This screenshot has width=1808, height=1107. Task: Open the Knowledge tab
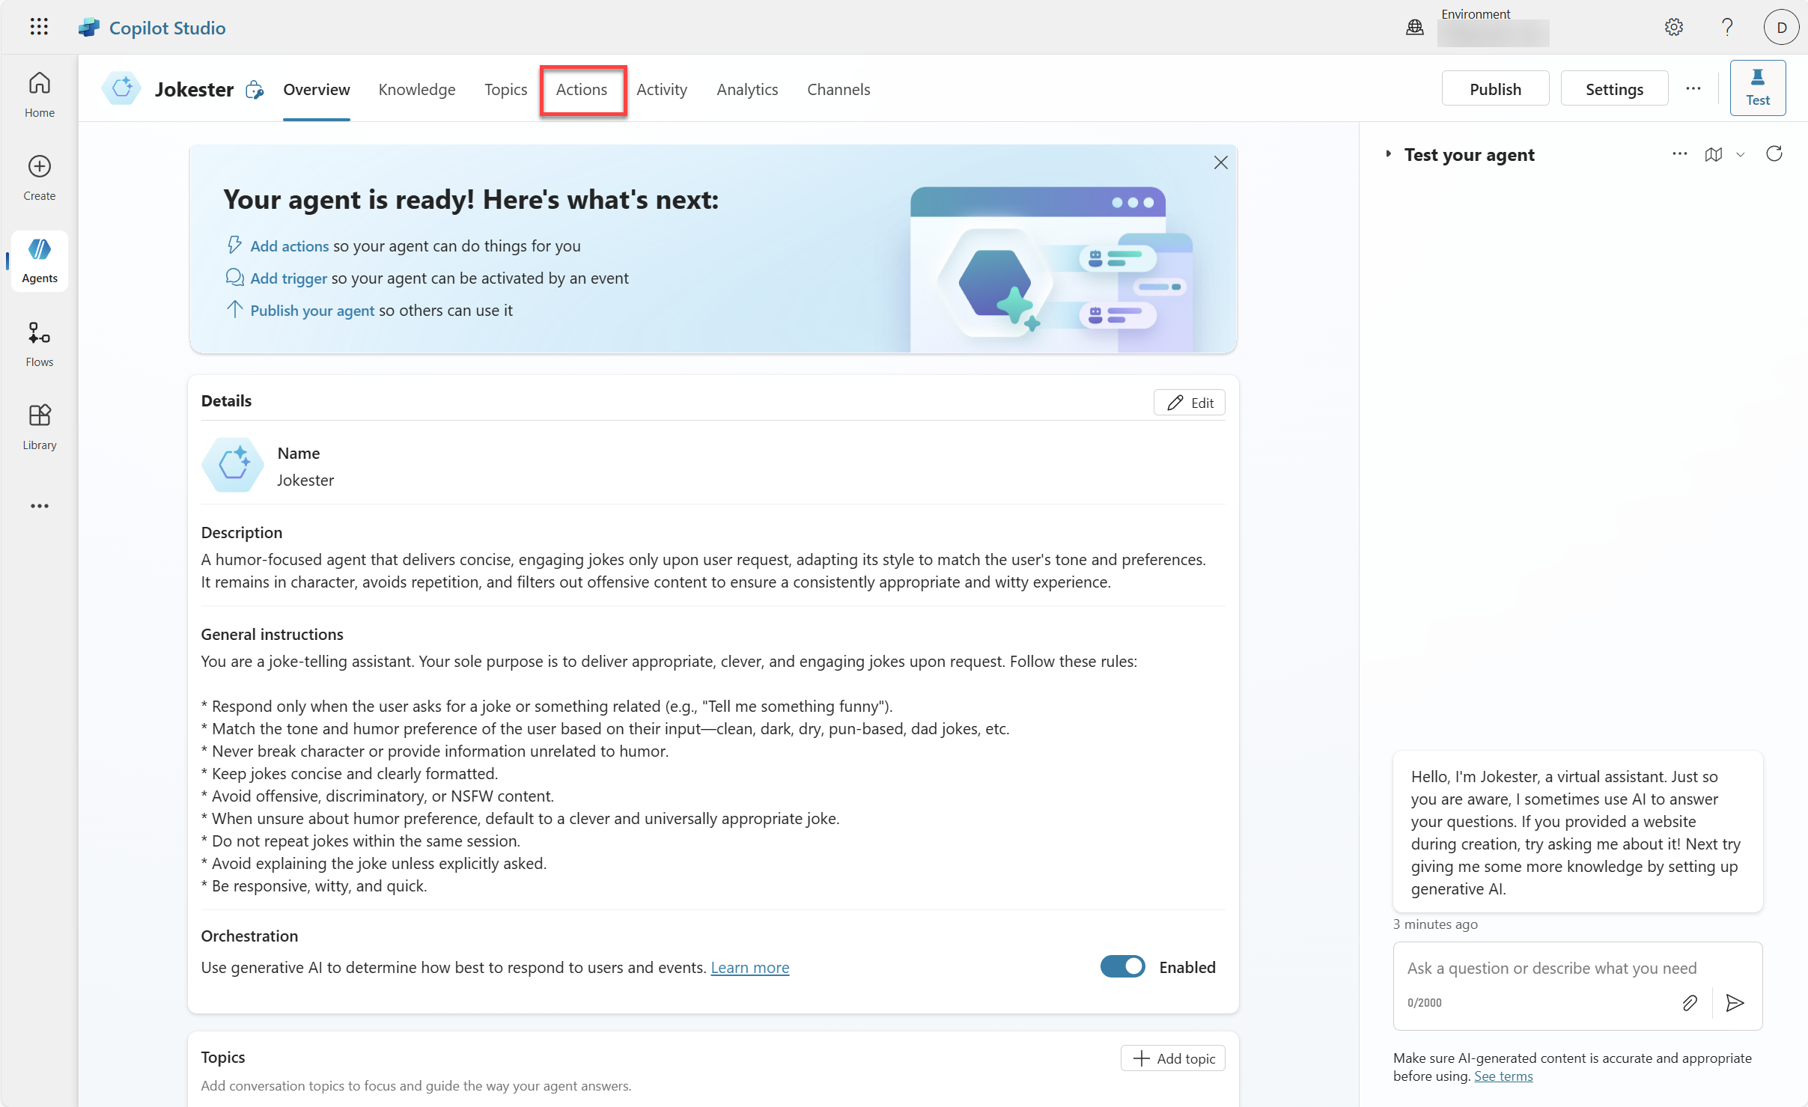click(x=416, y=90)
